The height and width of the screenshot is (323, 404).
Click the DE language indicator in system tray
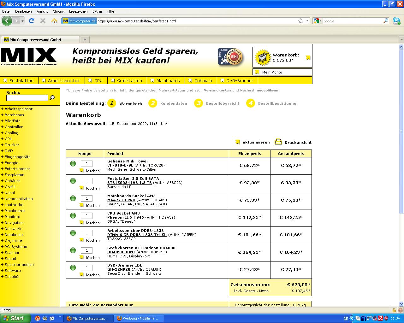coord(346,319)
